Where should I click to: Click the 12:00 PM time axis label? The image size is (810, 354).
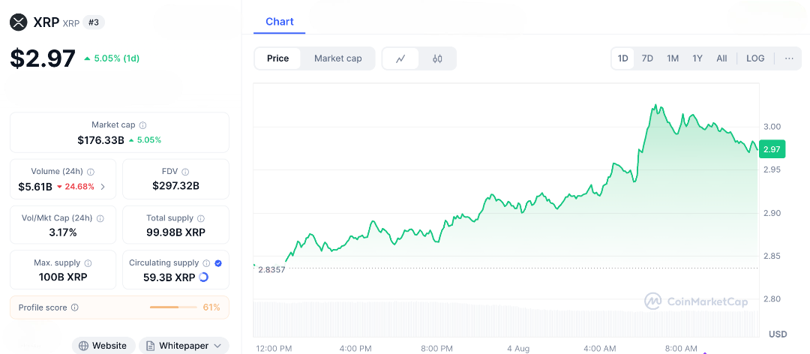pos(275,348)
